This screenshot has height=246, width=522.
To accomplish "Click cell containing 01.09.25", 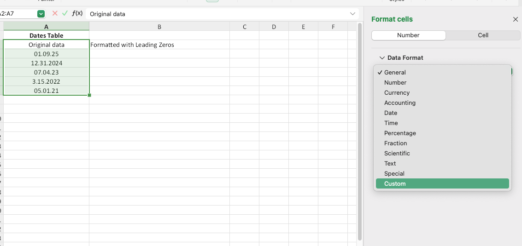I will pos(46,54).
